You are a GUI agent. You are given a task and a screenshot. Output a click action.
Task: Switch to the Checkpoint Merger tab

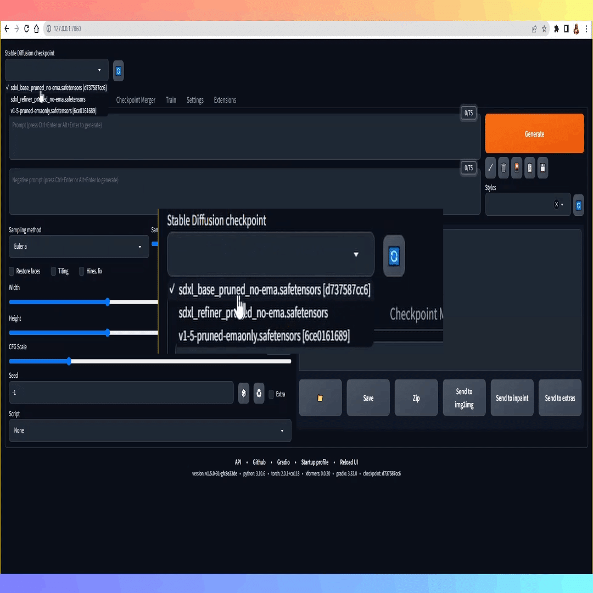pos(136,100)
